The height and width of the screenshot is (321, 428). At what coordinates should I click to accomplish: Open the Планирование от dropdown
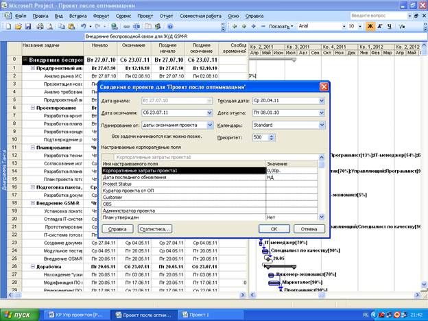(209, 125)
